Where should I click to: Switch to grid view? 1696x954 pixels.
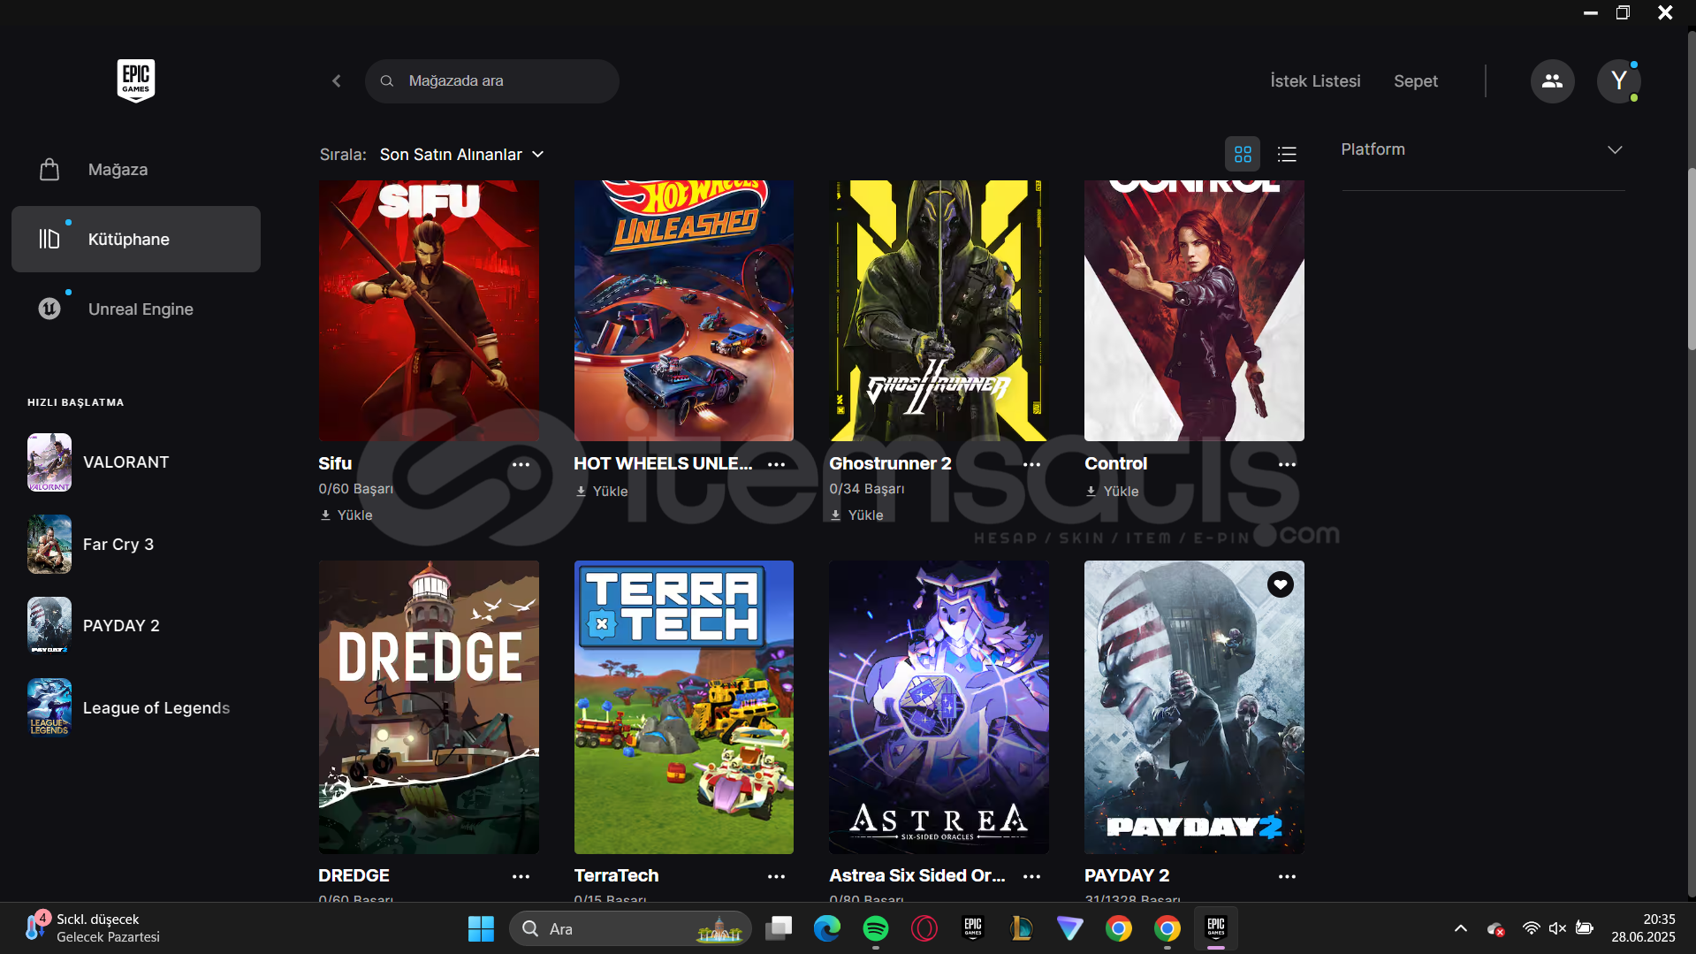(1243, 155)
